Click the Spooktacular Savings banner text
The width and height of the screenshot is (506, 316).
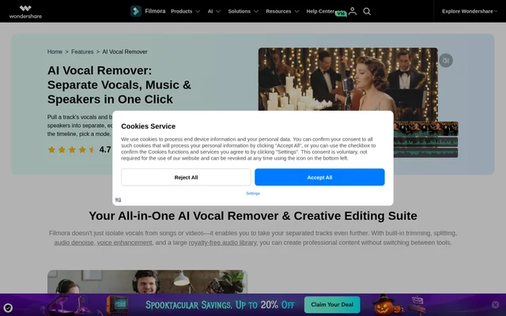pos(220,305)
